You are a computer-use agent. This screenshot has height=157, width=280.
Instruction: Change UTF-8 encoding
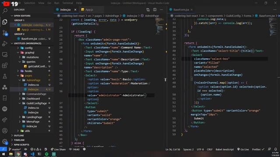[x=200, y=149]
